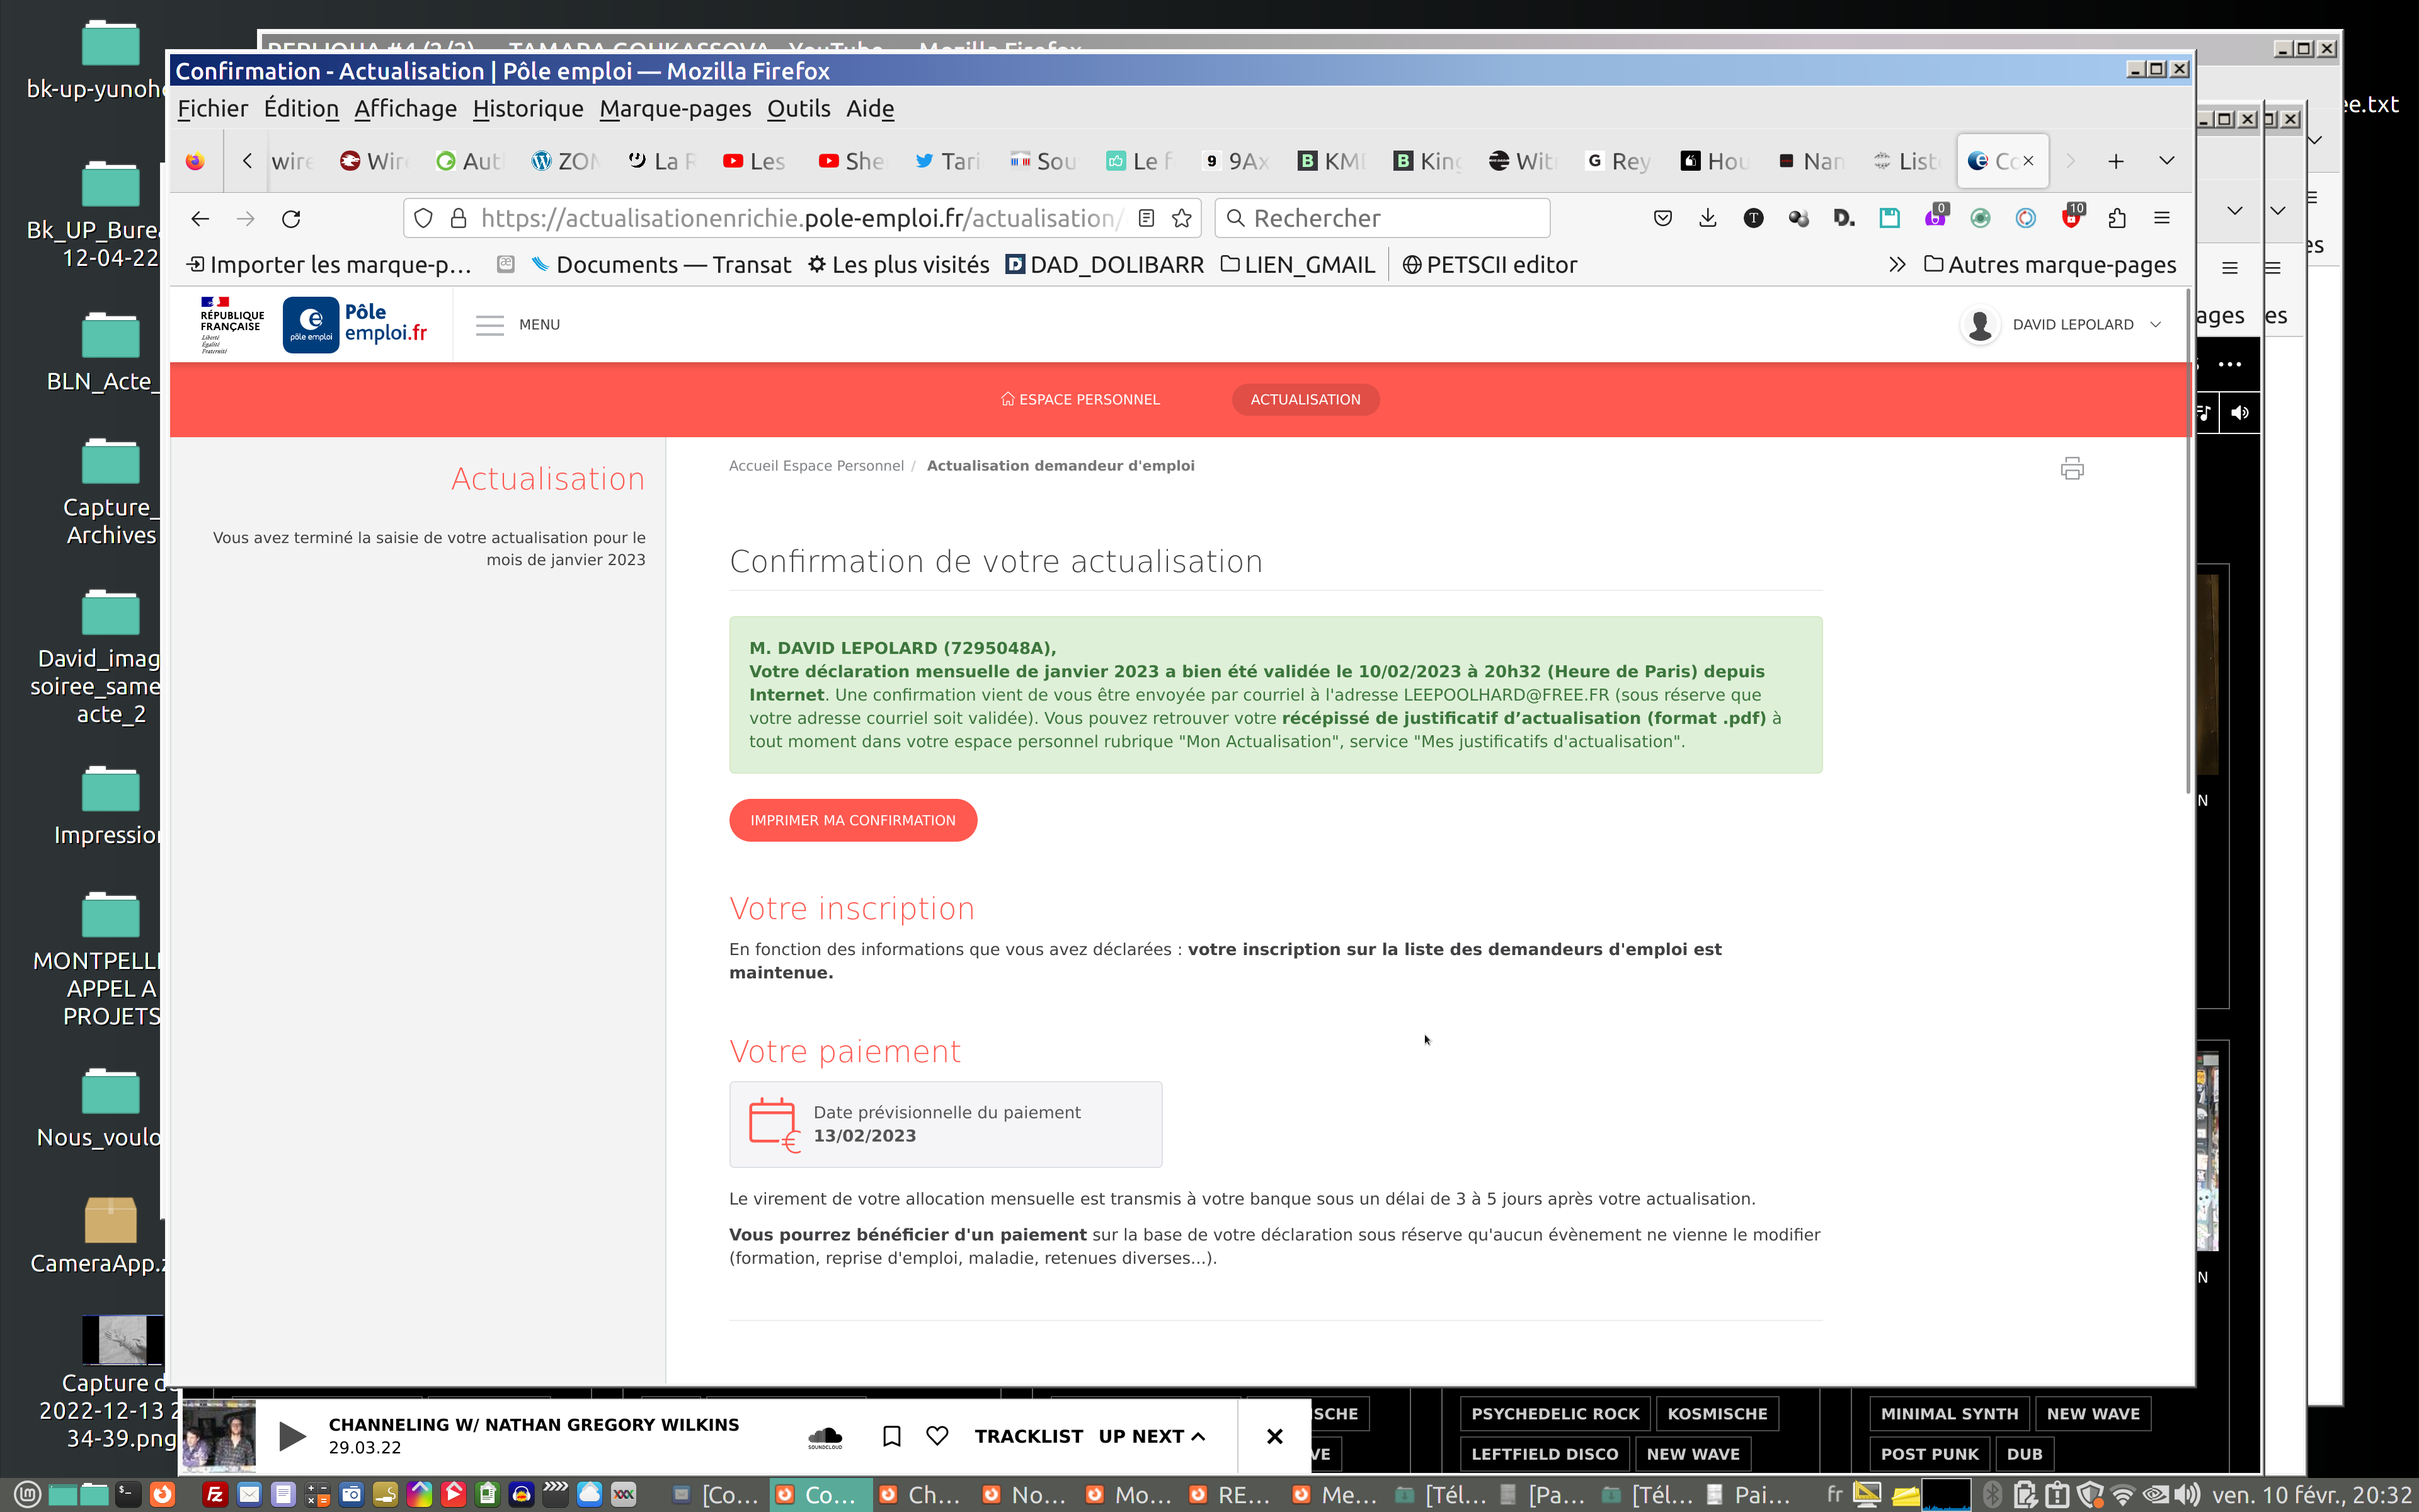2419x1512 pixels.
Task: Follow Accueil Espace Personnel breadcrumb link
Action: click(816, 466)
